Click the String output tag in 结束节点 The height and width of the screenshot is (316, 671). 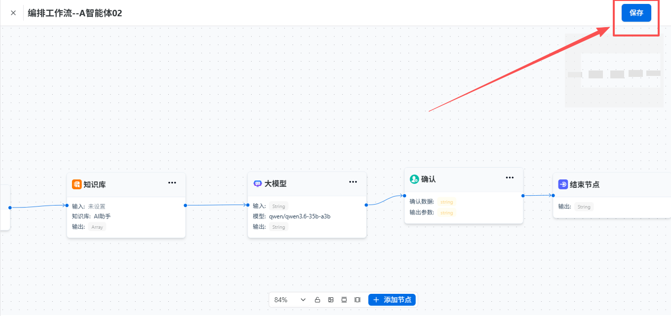[x=584, y=207]
